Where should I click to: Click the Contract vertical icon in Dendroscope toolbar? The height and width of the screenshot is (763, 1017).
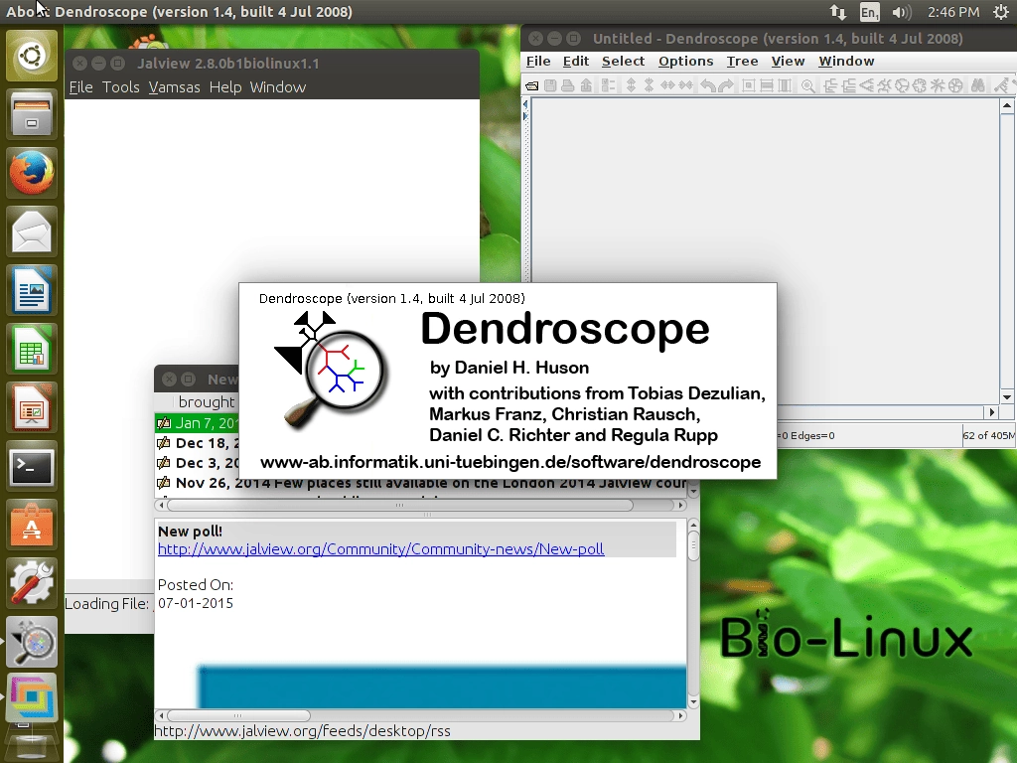(649, 85)
